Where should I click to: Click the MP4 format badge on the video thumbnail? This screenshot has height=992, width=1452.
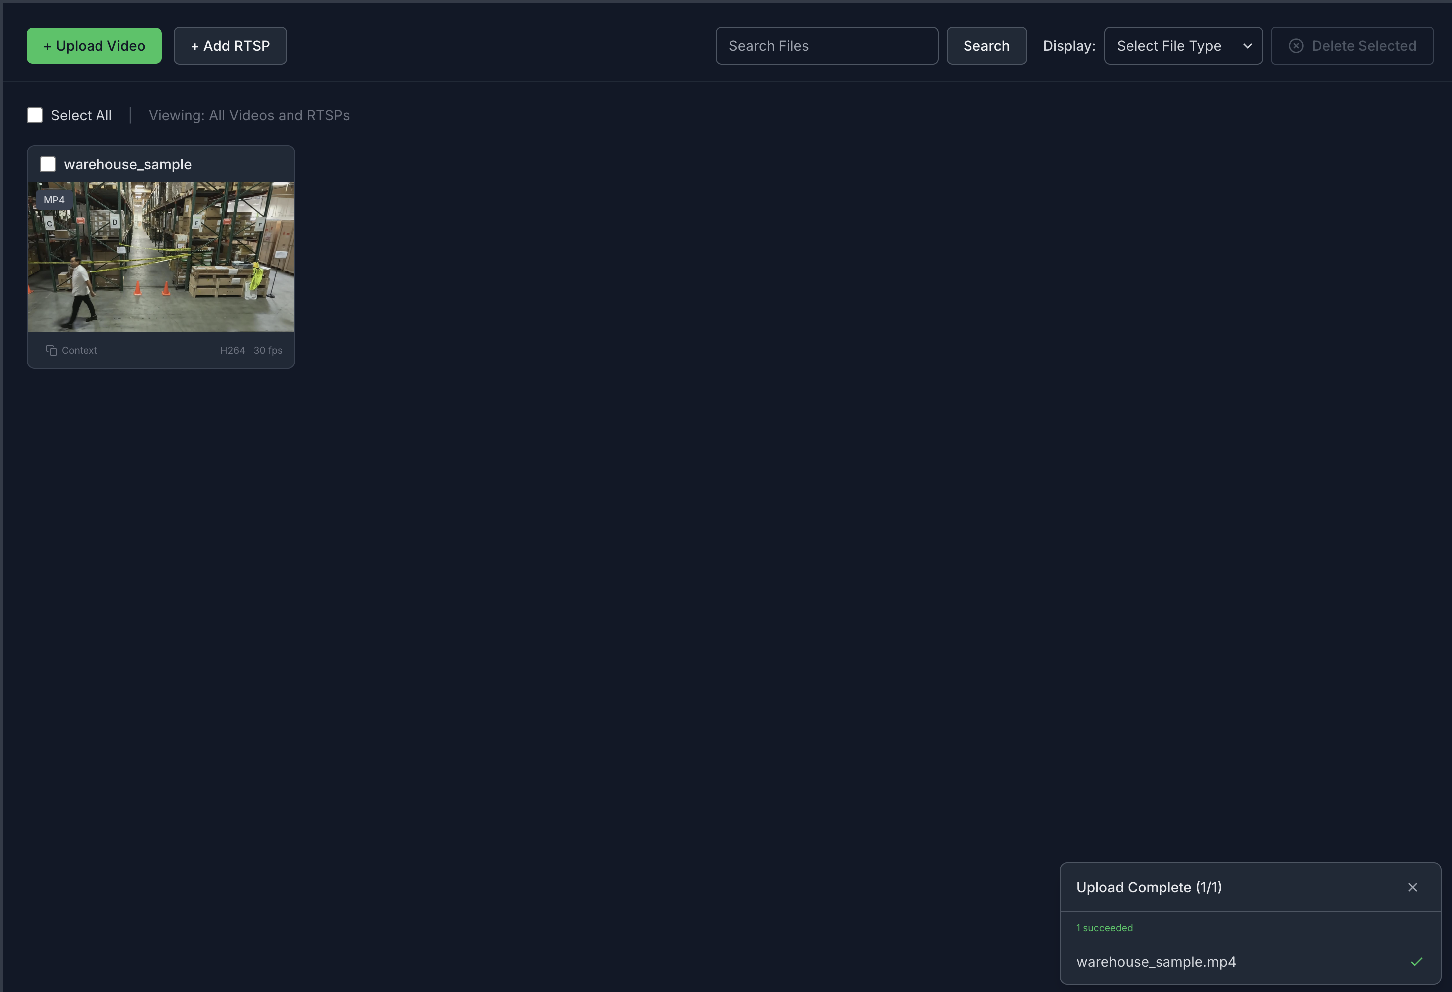54,199
